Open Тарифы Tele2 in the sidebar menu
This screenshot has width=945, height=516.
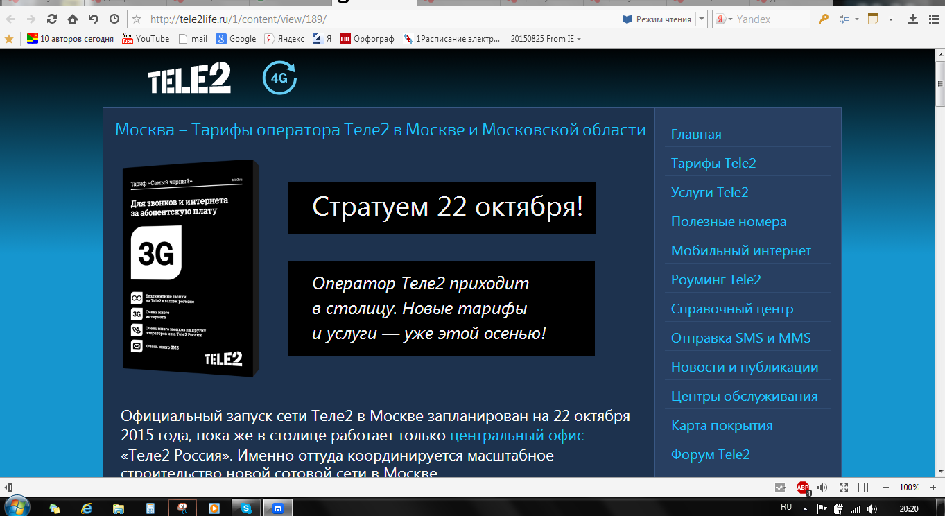713,164
